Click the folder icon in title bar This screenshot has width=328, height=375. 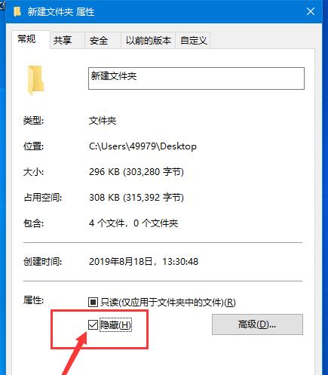pos(17,11)
